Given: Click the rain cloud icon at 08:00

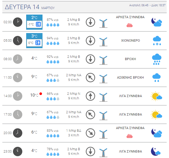Looking at the screenshot, I should coord(157,59).
